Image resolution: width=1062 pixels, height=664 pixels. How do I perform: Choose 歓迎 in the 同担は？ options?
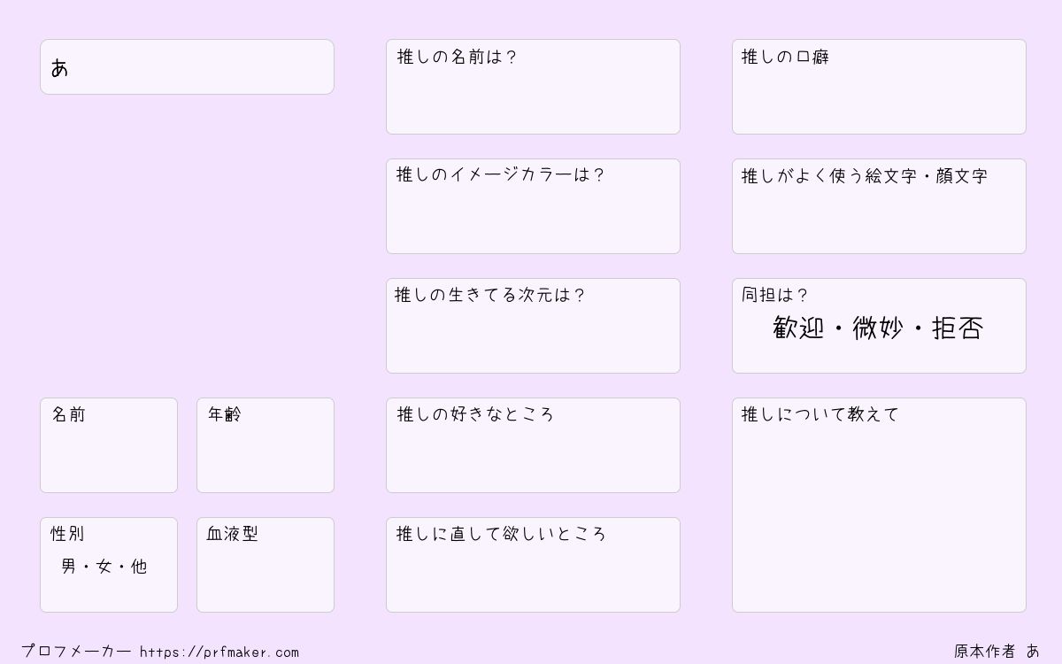pos(798,328)
